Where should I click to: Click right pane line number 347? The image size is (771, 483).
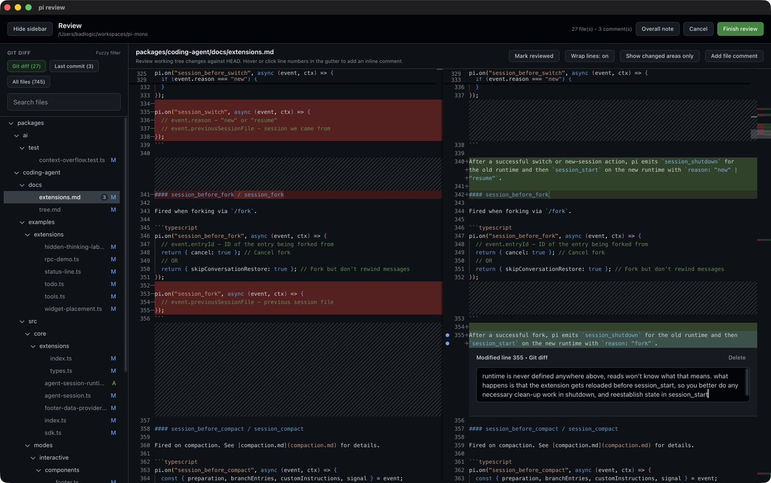click(x=459, y=236)
